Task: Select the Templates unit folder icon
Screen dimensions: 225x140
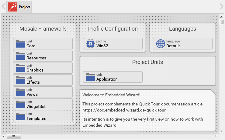Action: [x=20, y=116]
